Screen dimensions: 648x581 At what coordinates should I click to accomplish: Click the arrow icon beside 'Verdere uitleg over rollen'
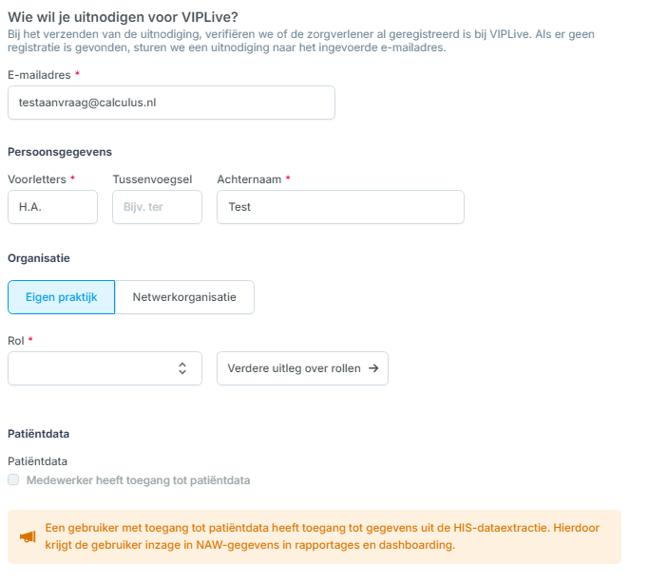click(373, 368)
